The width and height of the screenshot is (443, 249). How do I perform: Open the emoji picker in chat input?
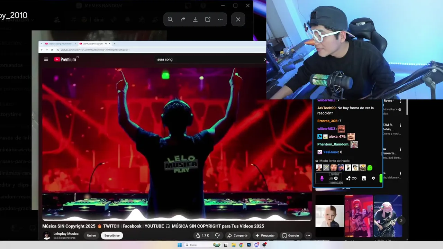point(336,178)
